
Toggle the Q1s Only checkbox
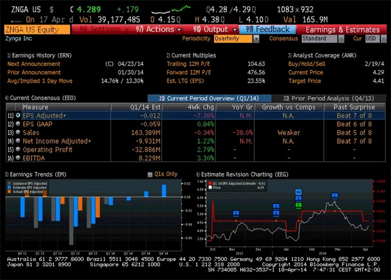(x=151, y=174)
